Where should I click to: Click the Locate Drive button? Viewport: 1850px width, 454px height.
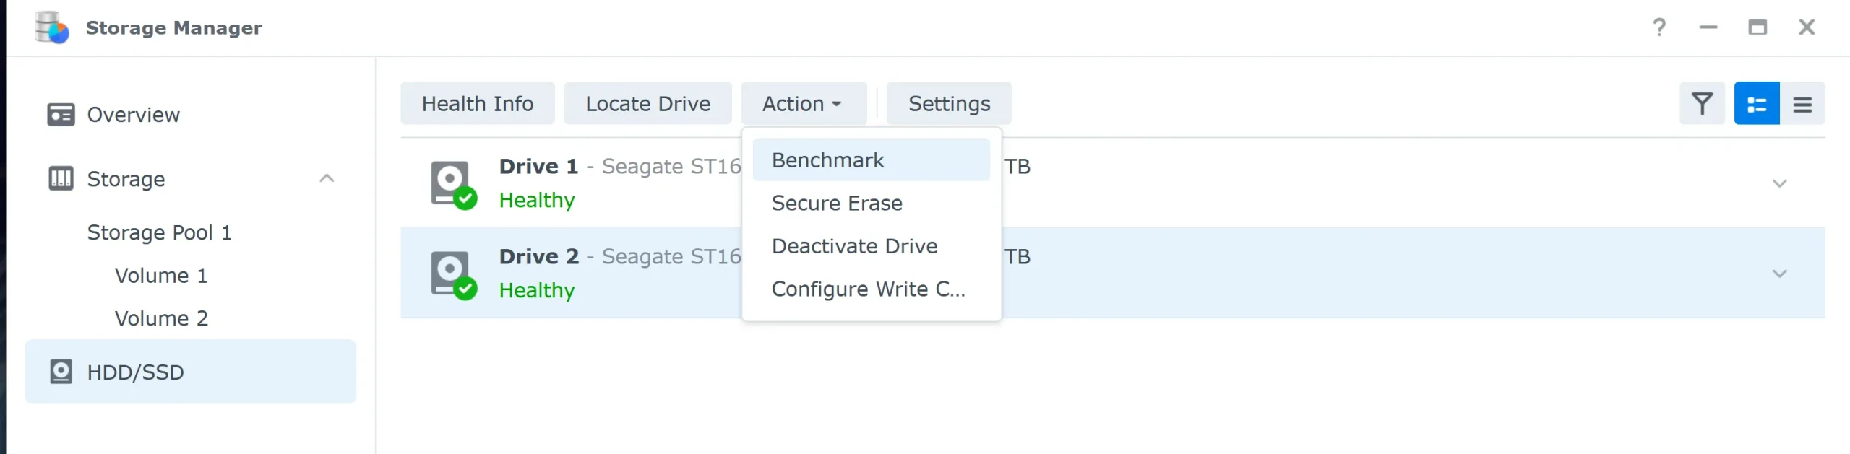(647, 104)
